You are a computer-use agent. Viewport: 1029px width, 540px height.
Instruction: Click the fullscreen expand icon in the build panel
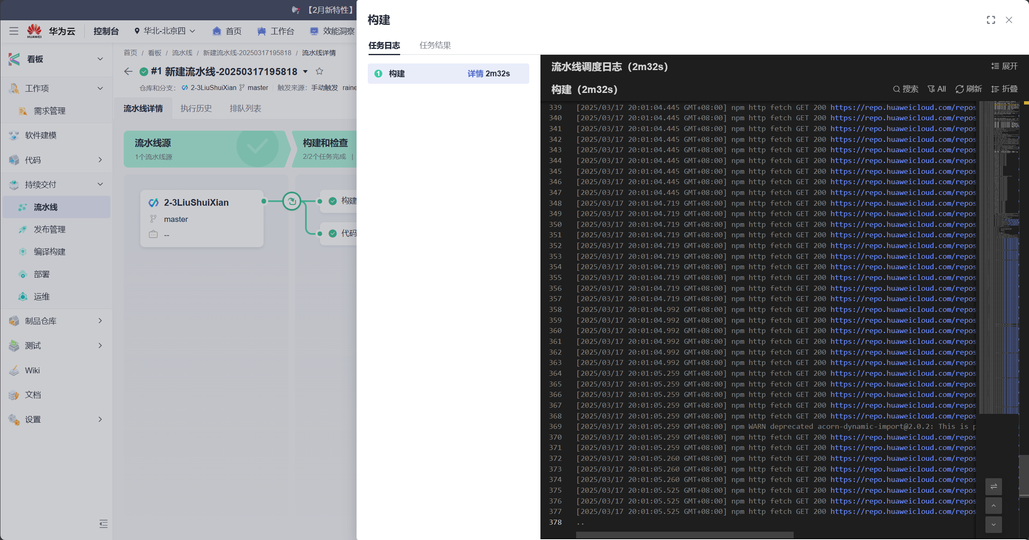click(x=991, y=20)
